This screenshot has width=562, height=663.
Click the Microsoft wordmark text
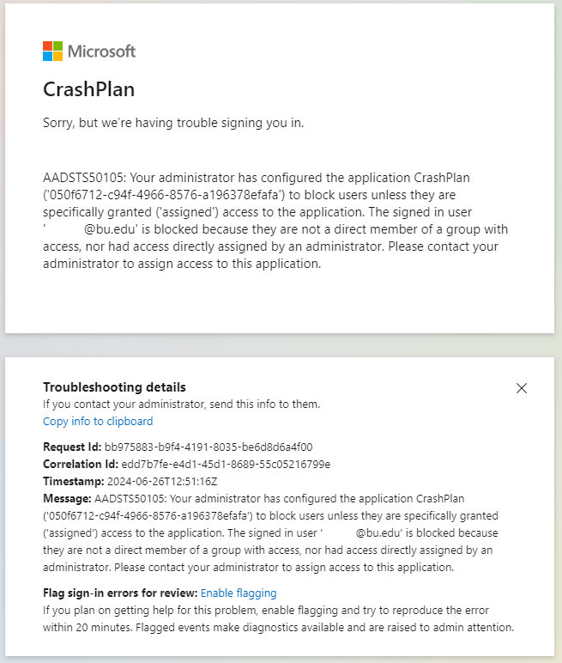[x=101, y=52]
